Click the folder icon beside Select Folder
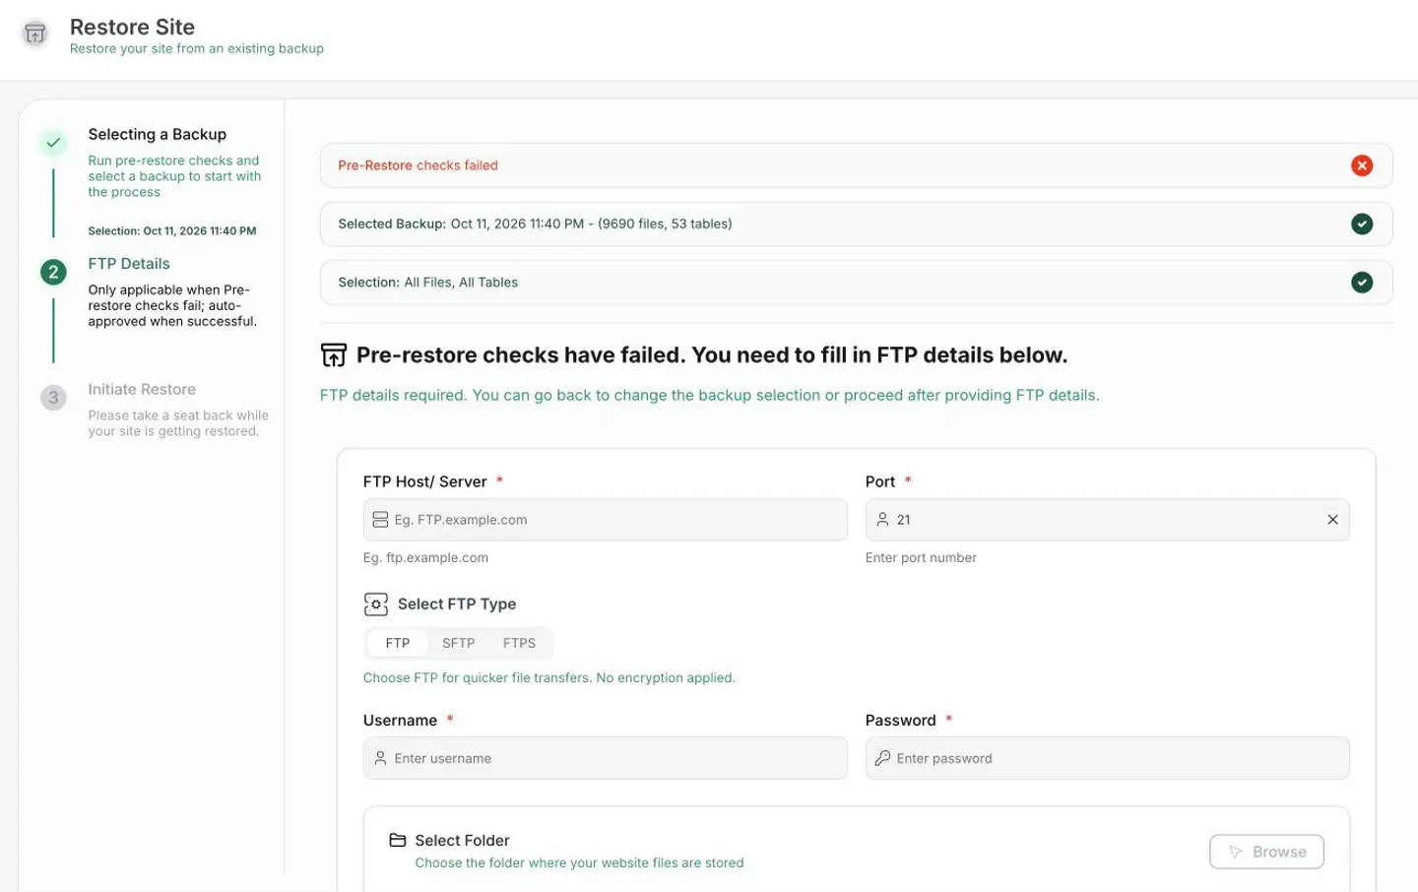This screenshot has width=1418, height=892. click(x=398, y=841)
